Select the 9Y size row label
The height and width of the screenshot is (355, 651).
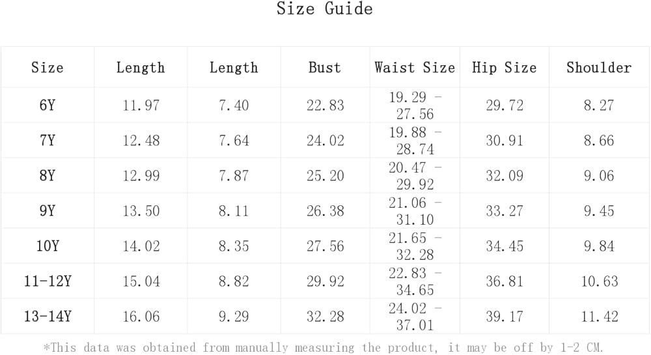point(48,211)
